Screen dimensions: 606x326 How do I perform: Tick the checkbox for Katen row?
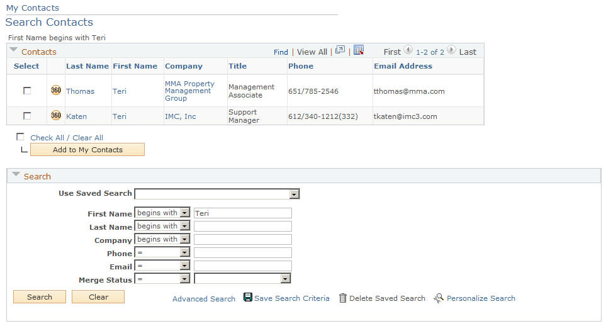[27, 116]
